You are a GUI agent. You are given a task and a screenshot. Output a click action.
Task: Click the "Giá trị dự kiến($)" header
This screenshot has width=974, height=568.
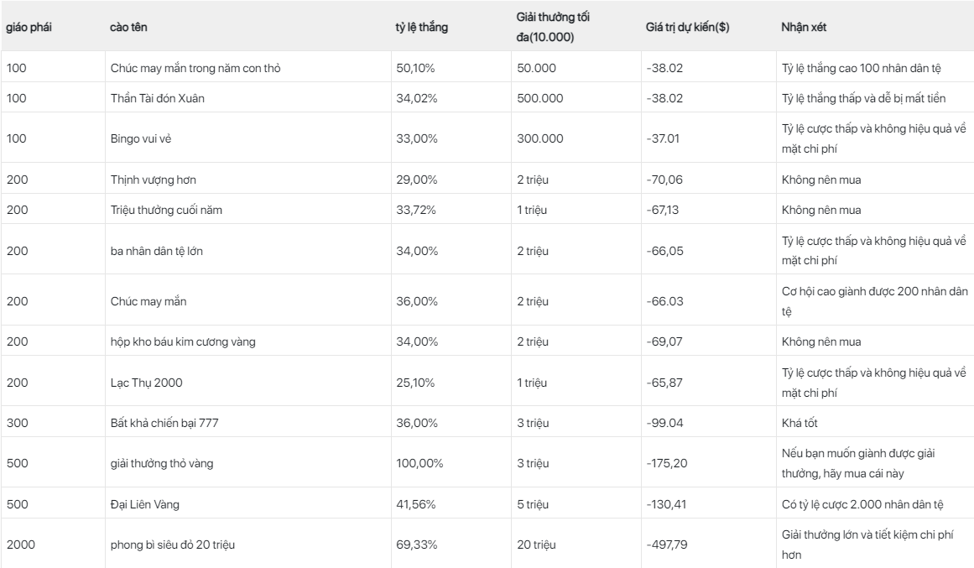(687, 28)
